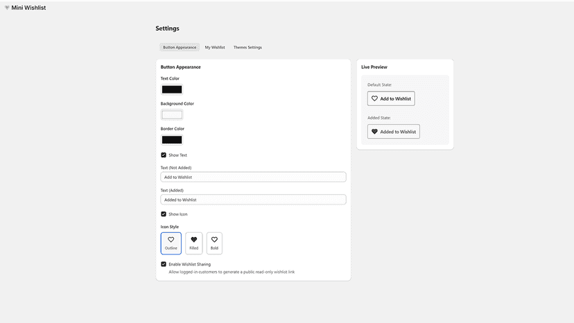
Task: Switch to the Button Appearance tab
Action: tap(180, 47)
